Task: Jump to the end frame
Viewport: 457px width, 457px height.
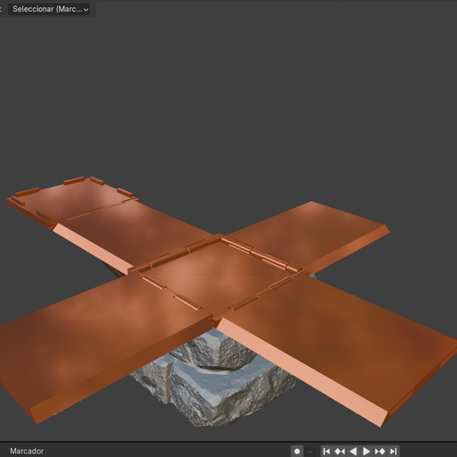Action: coord(393,451)
